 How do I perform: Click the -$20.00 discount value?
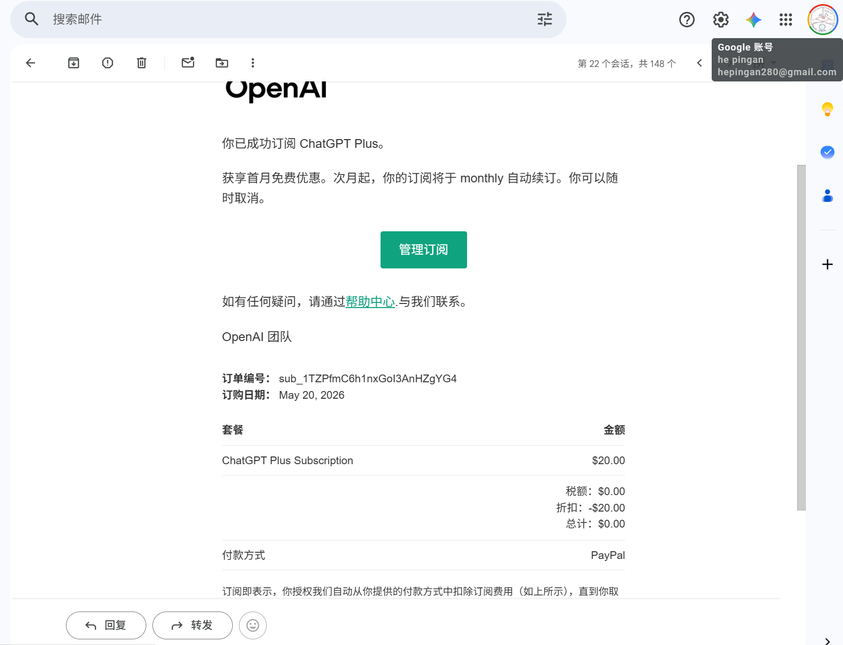coord(607,508)
